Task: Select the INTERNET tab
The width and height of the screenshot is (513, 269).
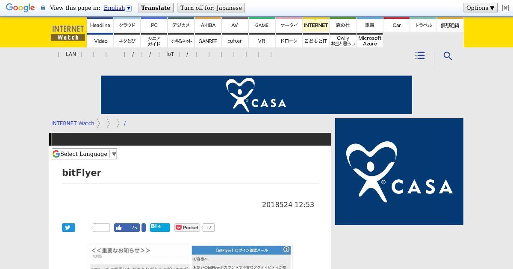Action: (x=316, y=25)
